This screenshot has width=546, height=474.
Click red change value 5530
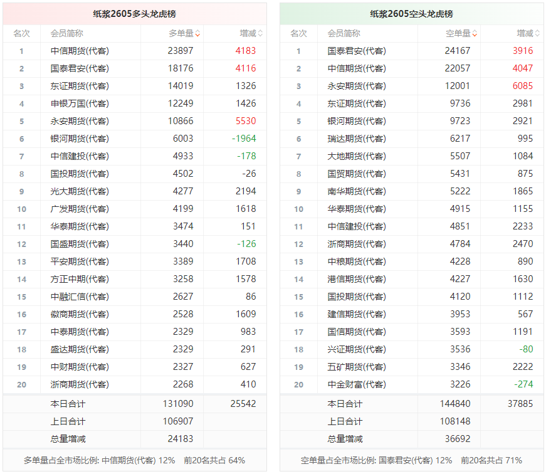(246, 121)
